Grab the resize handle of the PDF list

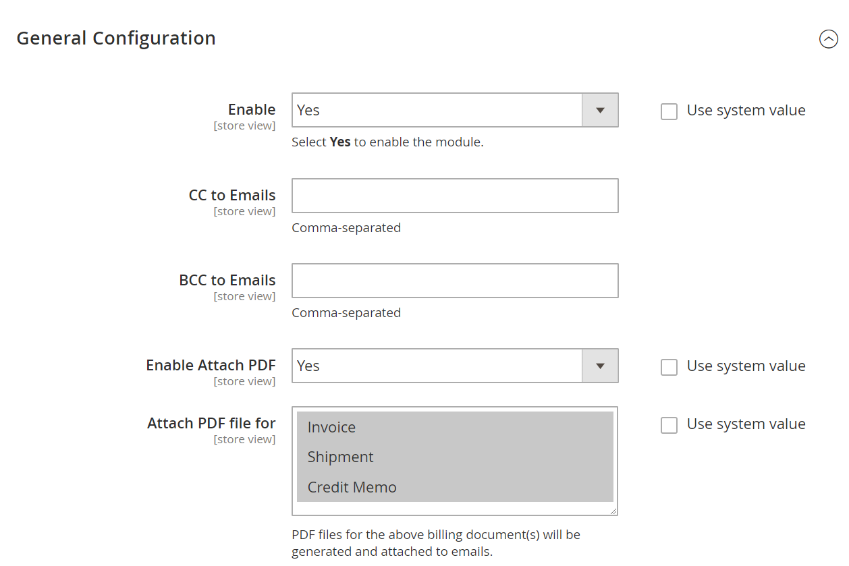coord(613,511)
